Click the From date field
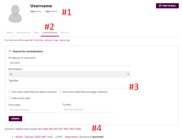The width and height of the screenshot is (182, 139). (34, 110)
